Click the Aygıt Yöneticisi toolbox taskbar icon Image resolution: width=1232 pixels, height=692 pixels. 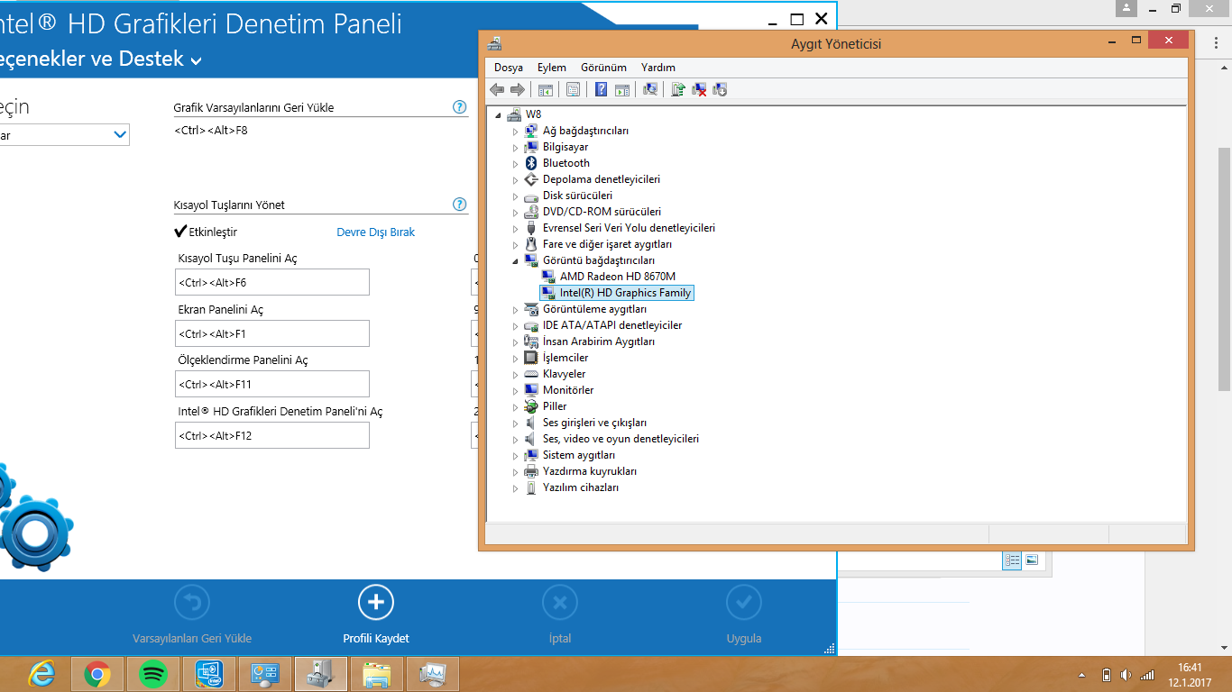pos(321,674)
